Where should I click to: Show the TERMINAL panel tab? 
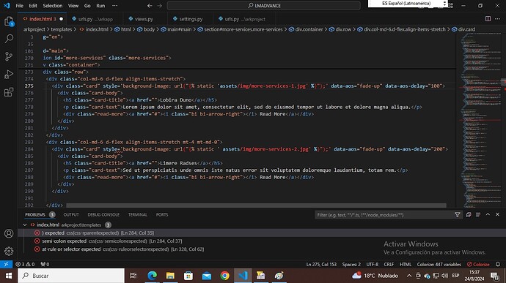[137, 215]
